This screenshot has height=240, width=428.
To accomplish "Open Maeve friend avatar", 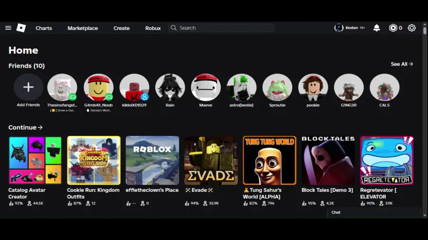I will pyautogui.click(x=205, y=87).
